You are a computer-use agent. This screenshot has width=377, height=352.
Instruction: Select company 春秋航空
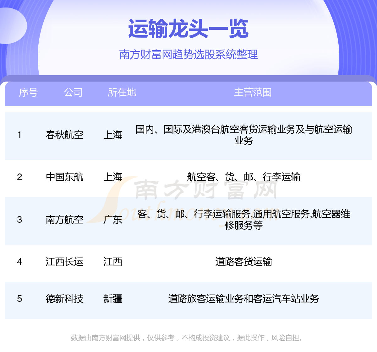[65, 135]
